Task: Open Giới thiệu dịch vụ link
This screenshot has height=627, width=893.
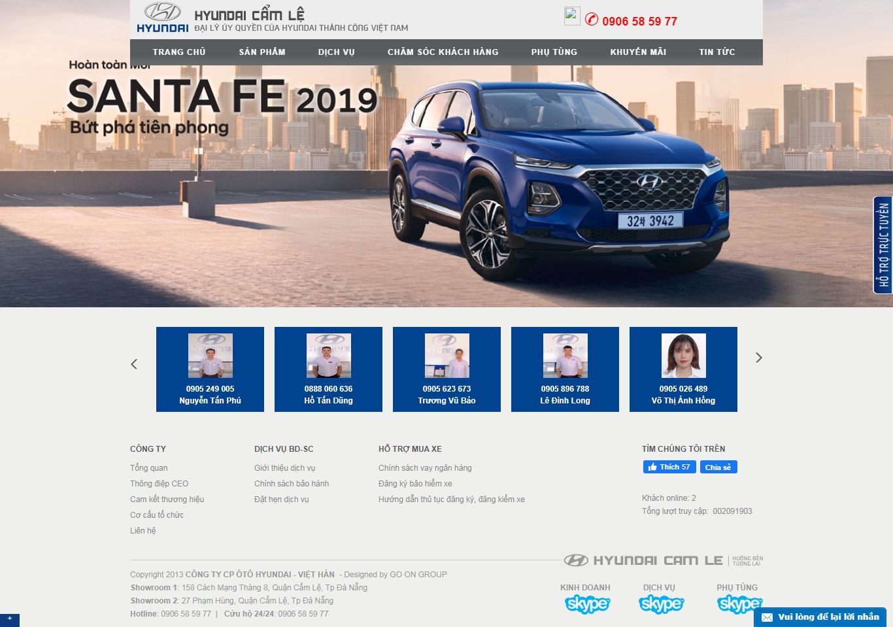Action: coord(285,467)
